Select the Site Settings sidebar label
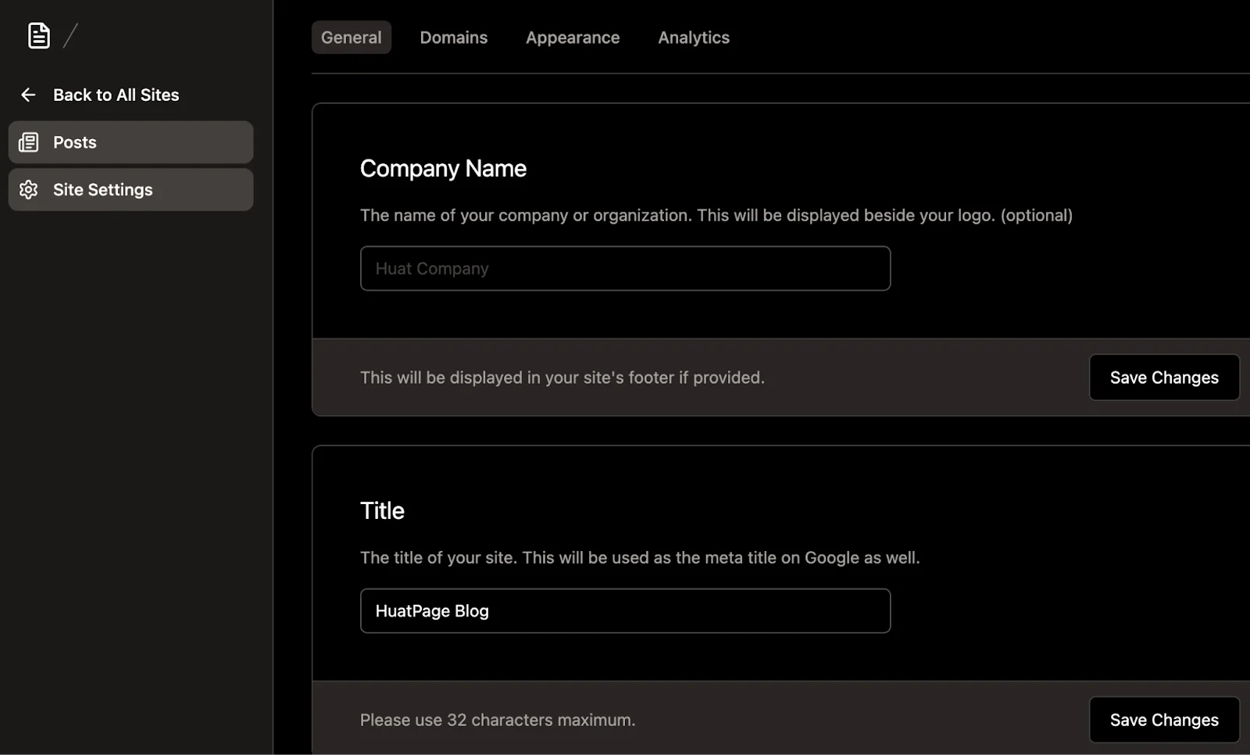 tap(102, 190)
